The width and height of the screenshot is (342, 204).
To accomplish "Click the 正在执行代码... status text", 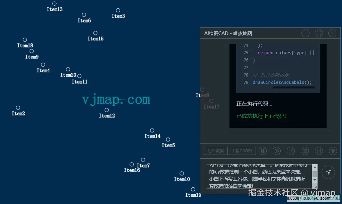I will [x=254, y=104].
